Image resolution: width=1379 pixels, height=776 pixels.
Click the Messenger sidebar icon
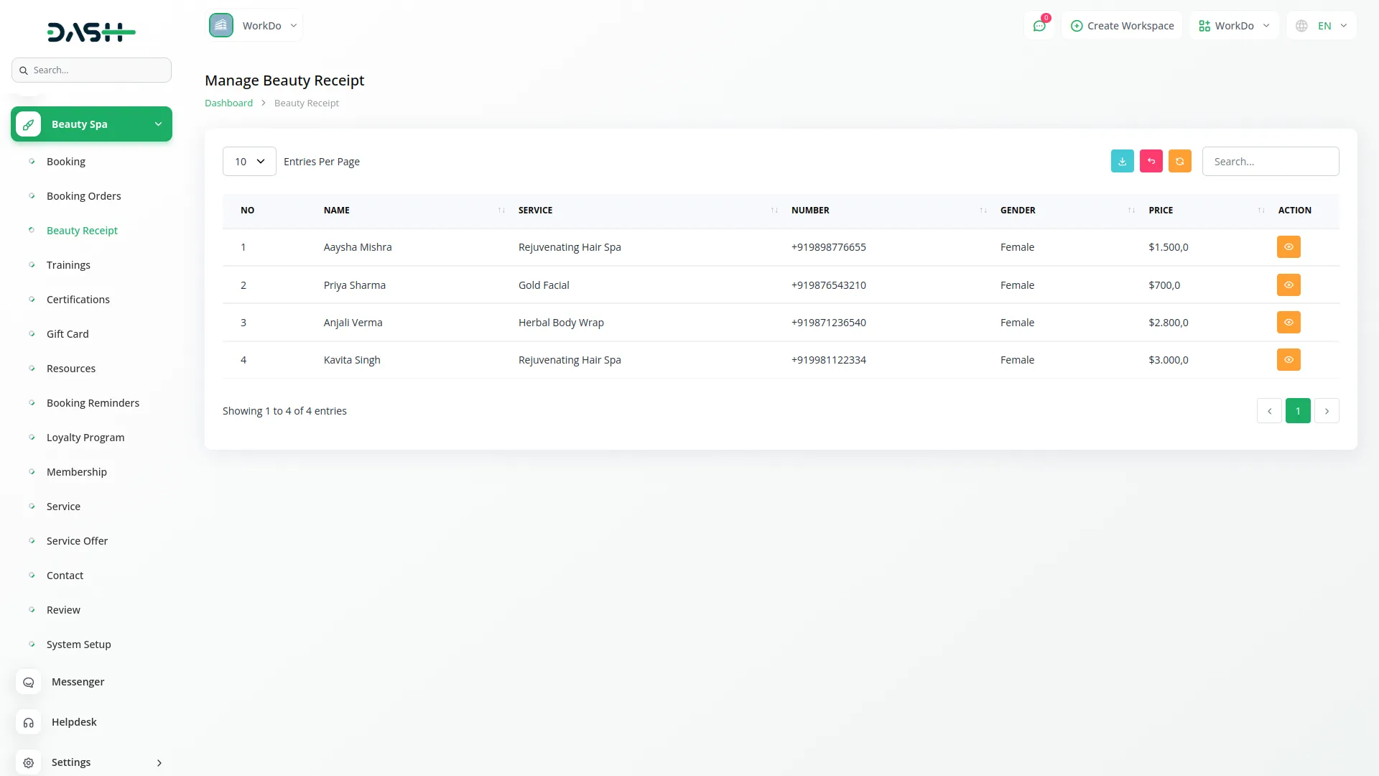point(29,682)
